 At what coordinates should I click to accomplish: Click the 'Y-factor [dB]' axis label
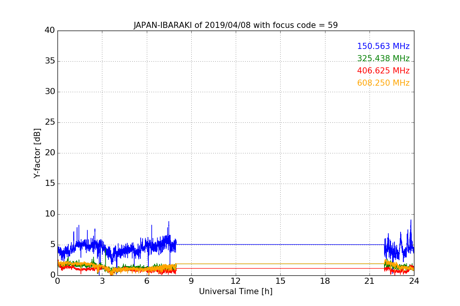point(37,153)
